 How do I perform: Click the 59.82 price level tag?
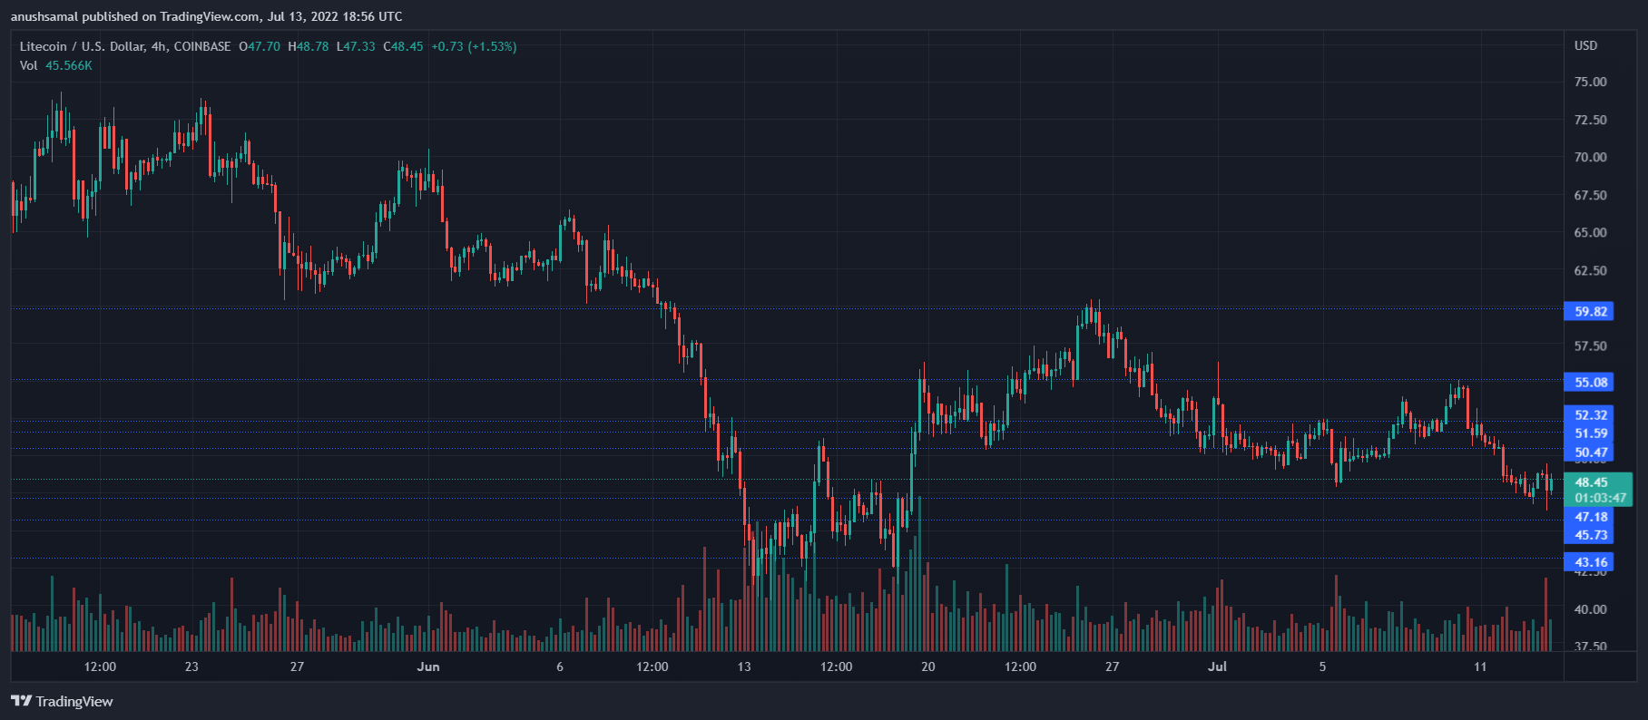pyautogui.click(x=1590, y=311)
